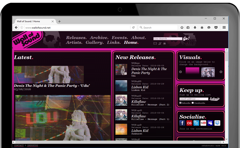
Task: Check the Unsubscribe option
Action: 193,103
